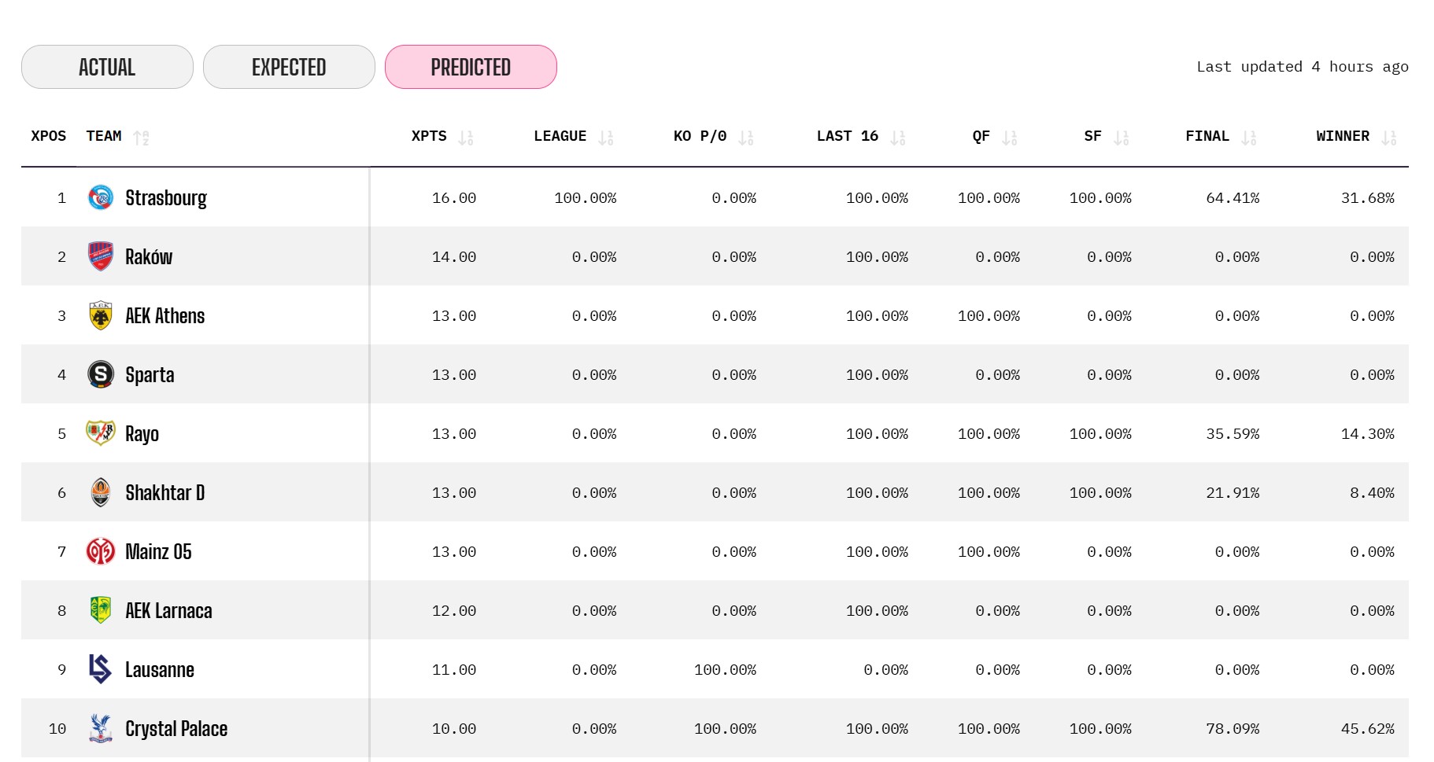Click the Raków team badge
The width and height of the screenshot is (1434, 762).
coord(101,256)
